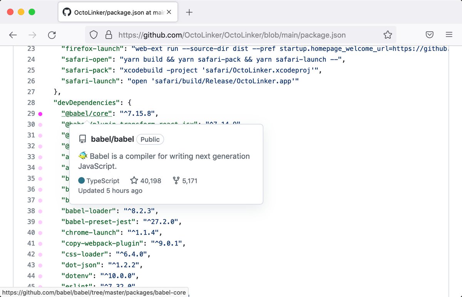This screenshot has width=462, height=297.
Task: Open the babel-preset-jest dependency link
Action: point(98,221)
